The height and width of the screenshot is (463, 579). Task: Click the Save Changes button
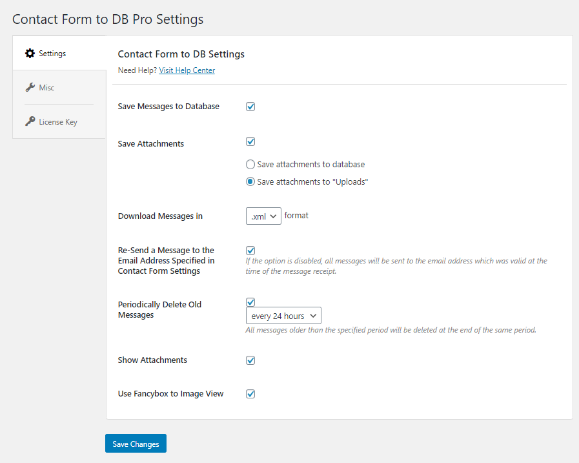tap(136, 444)
